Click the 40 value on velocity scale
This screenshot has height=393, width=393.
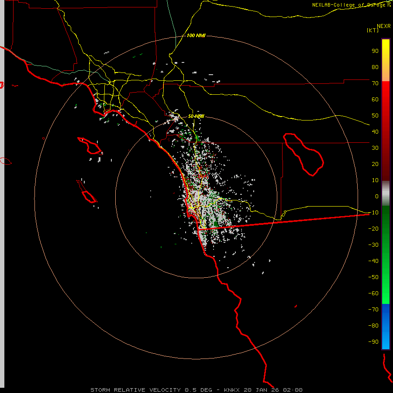375,131
